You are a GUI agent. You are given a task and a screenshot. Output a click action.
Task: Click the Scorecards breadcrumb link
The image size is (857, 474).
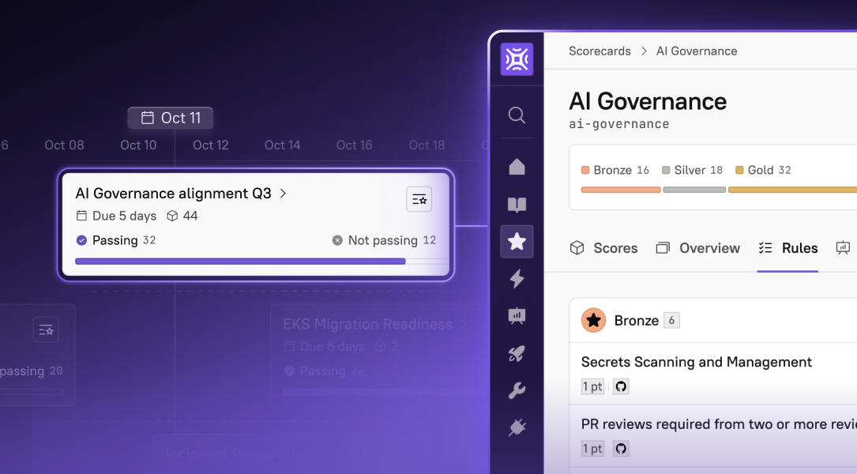[600, 51]
